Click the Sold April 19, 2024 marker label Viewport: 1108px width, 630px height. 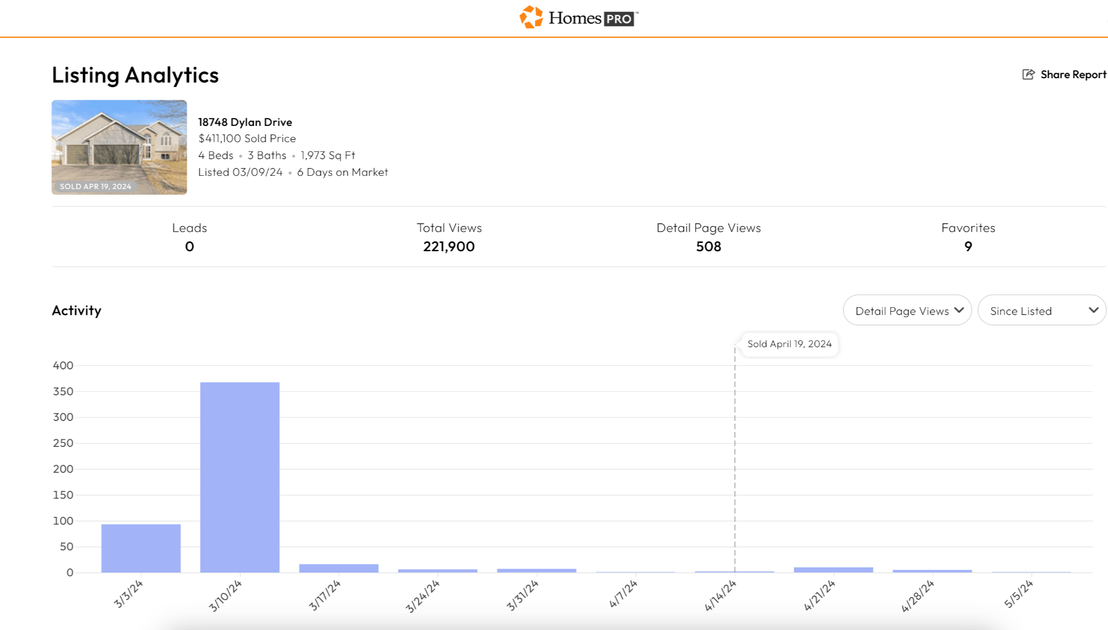789,344
